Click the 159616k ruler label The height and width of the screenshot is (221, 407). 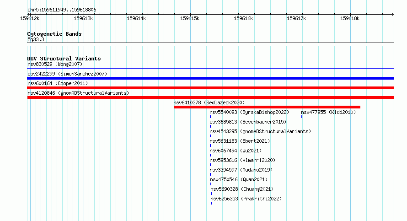[x=243, y=18]
